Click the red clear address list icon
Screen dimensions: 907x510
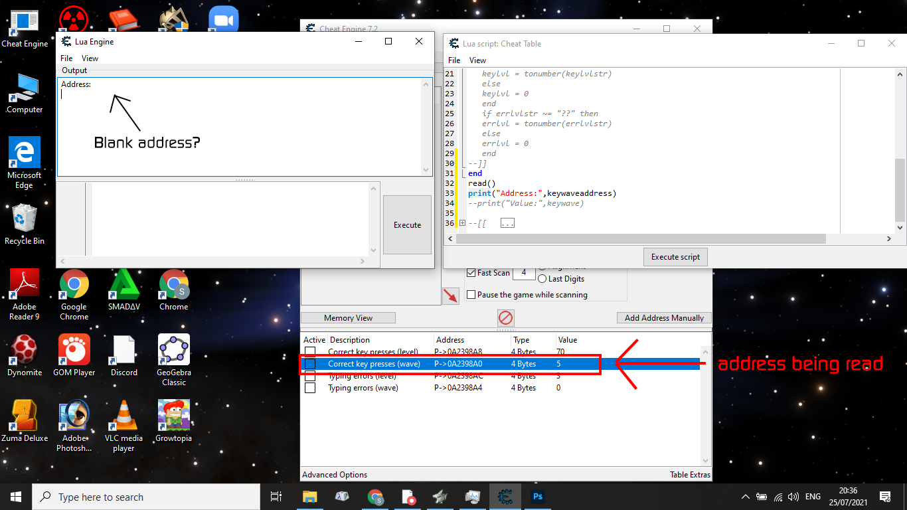tap(506, 317)
